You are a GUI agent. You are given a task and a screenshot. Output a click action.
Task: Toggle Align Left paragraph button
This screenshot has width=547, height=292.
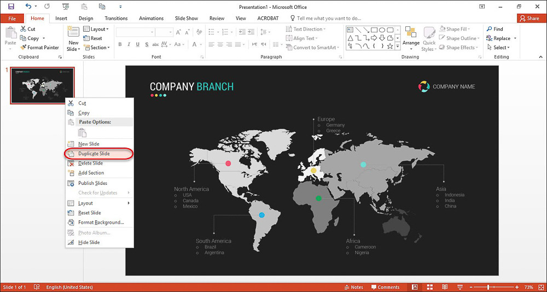(x=211, y=44)
